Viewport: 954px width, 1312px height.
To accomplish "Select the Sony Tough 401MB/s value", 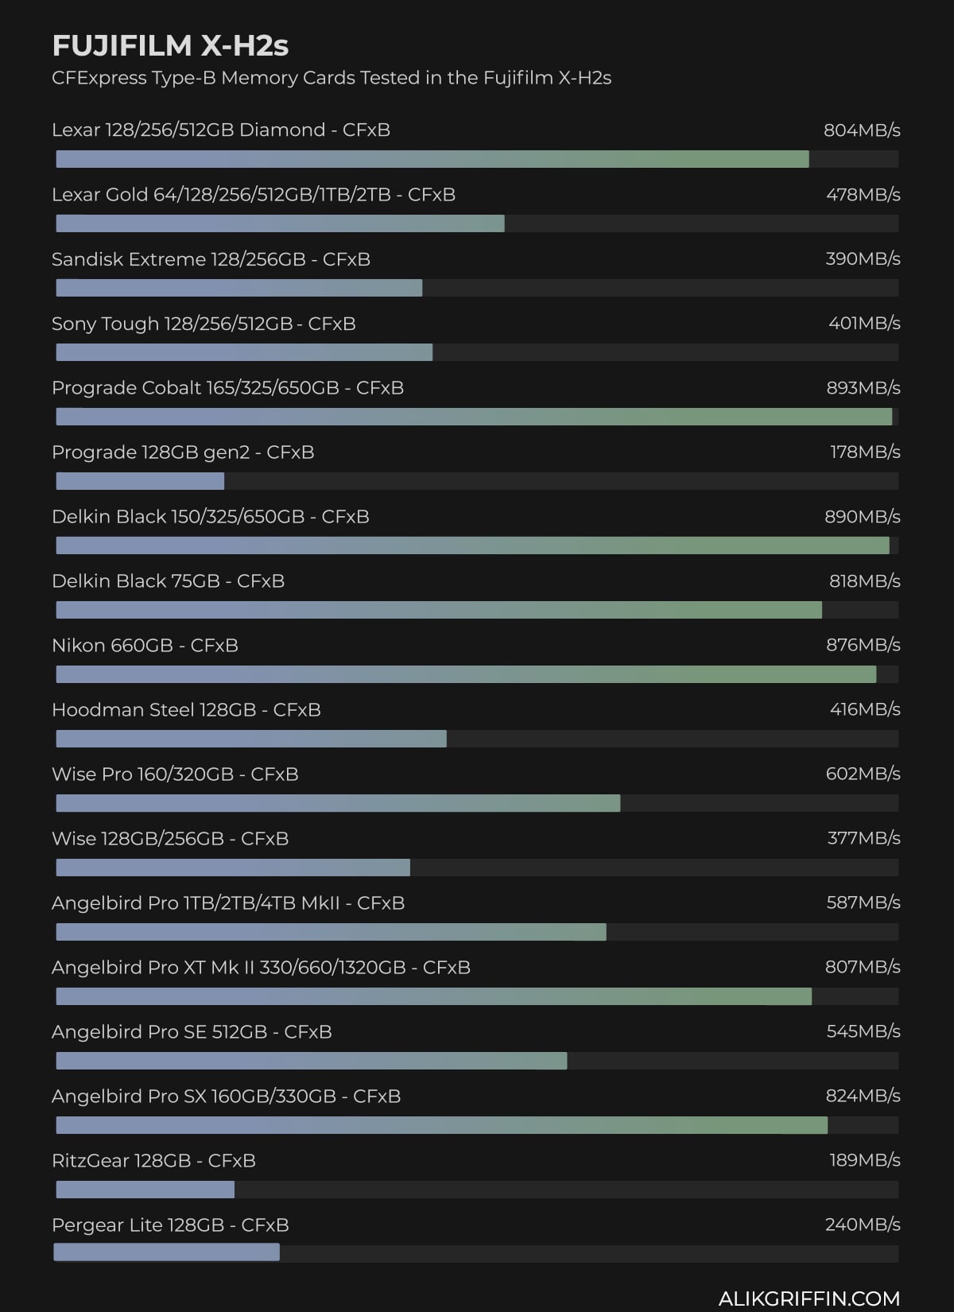I will (863, 324).
